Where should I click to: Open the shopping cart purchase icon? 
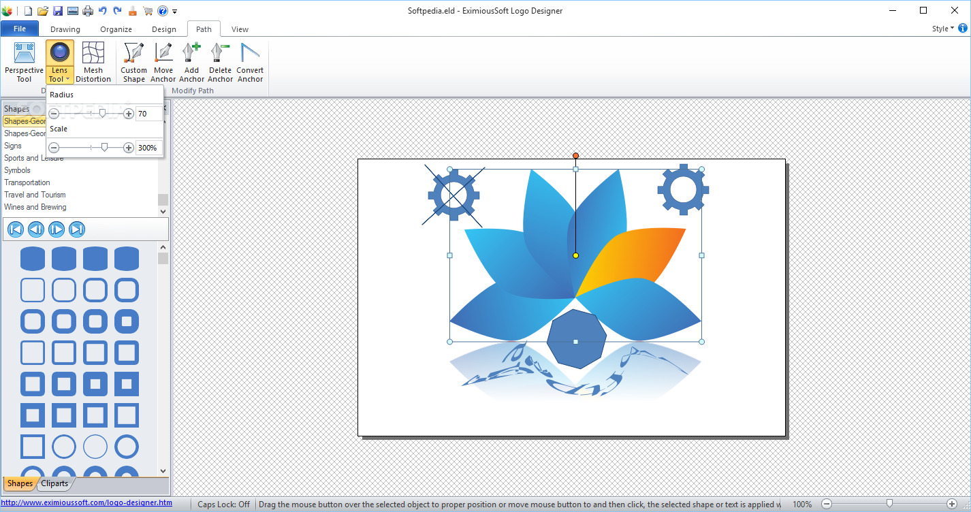click(148, 11)
